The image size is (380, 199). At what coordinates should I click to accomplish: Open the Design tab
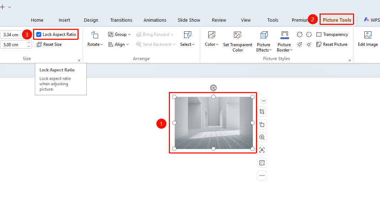pos(91,20)
